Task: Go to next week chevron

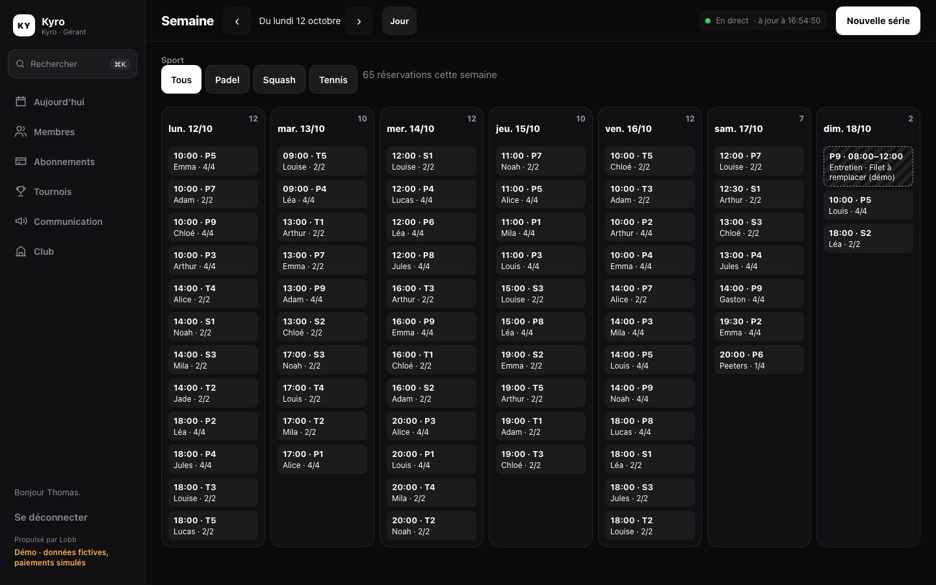Action: click(x=359, y=21)
